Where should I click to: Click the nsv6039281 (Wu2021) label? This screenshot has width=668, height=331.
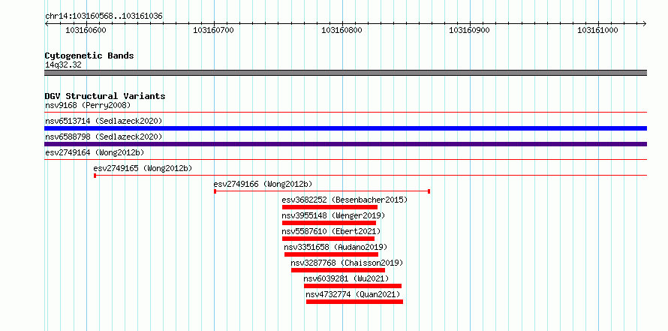346,278
